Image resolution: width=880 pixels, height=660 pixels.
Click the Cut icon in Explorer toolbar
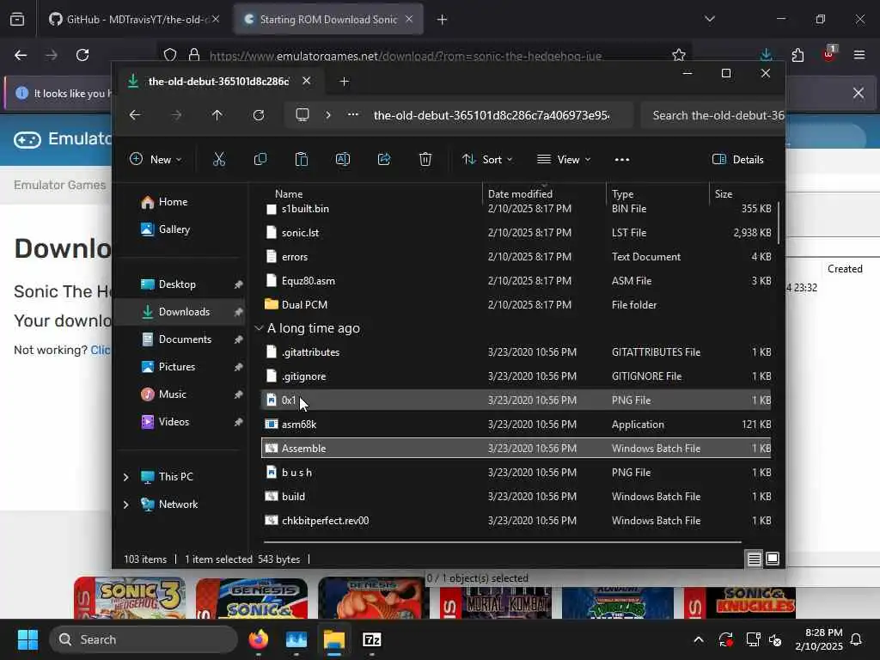pyautogui.click(x=219, y=159)
